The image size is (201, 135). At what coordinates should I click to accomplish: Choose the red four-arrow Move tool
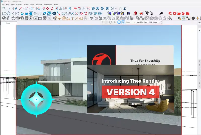pyautogui.click(x=47, y=9)
